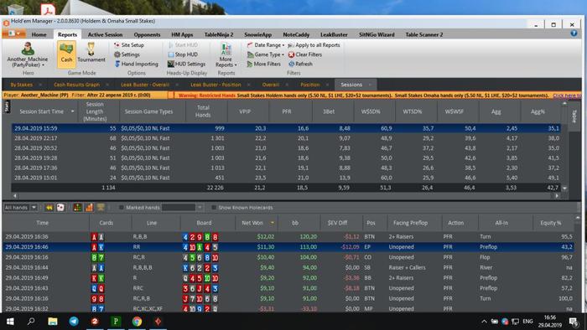Screen dimensions: 587x330
Task: Select session 28.04.2019 15:01 row
Action: click(x=286, y=178)
